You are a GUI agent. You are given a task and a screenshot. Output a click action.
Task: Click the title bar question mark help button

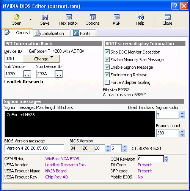tap(175, 6)
